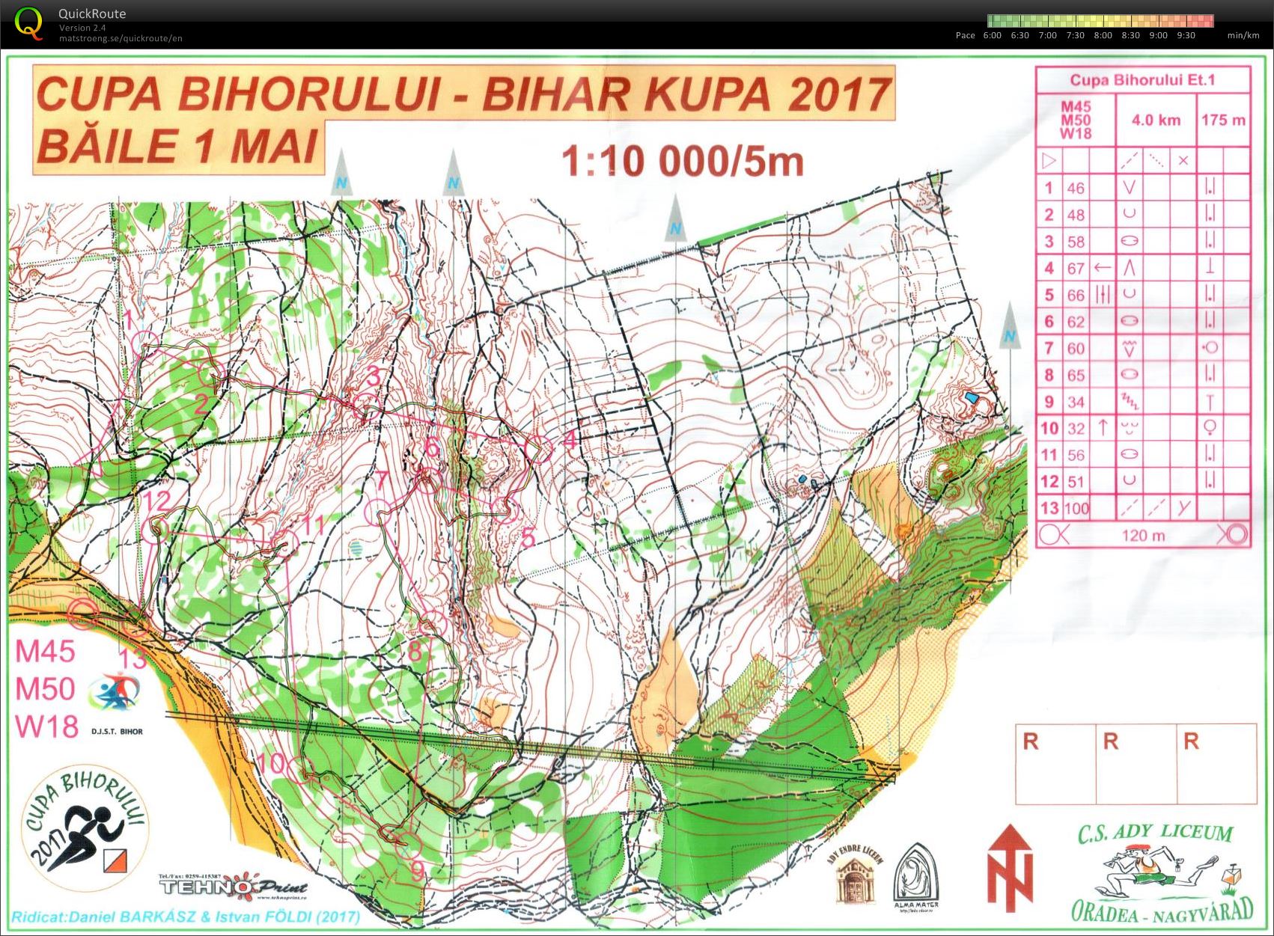The height and width of the screenshot is (936, 1274).
Task: Click the 9:30 pace legend value
Action: (1186, 35)
